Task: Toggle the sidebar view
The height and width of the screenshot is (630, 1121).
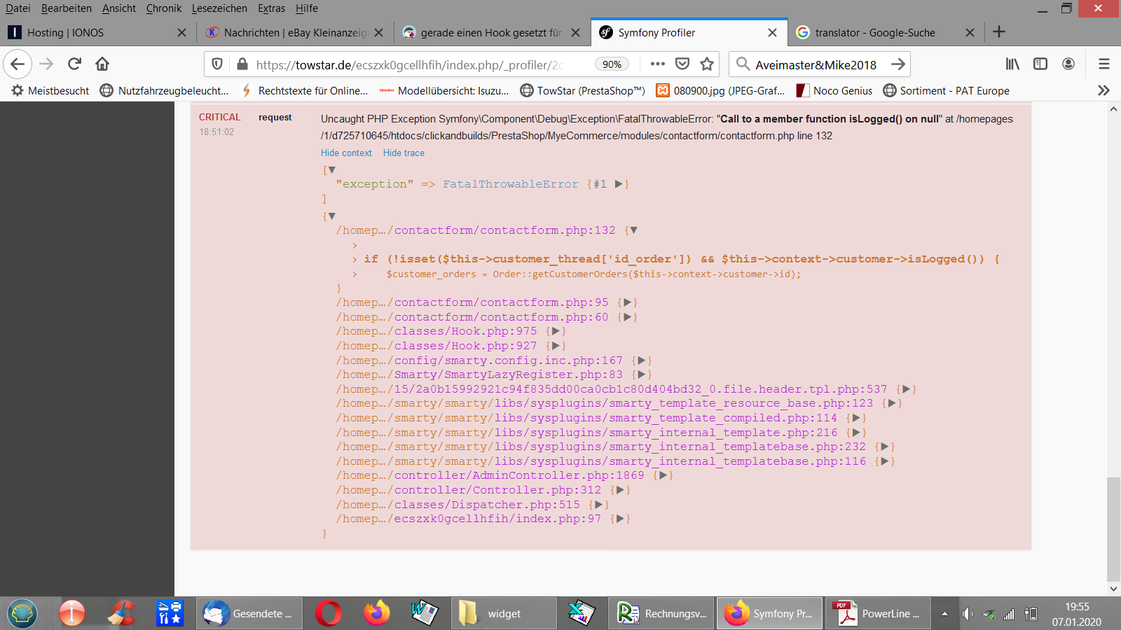Action: click(1040, 64)
